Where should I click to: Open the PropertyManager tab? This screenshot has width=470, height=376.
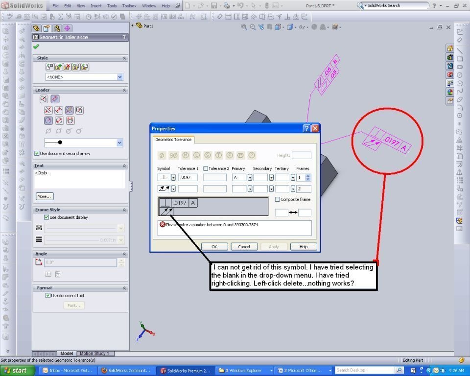(x=47, y=28)
